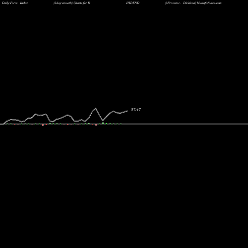Click the highest peak of the force index line
248x248 pixels.
coord(96,109)
